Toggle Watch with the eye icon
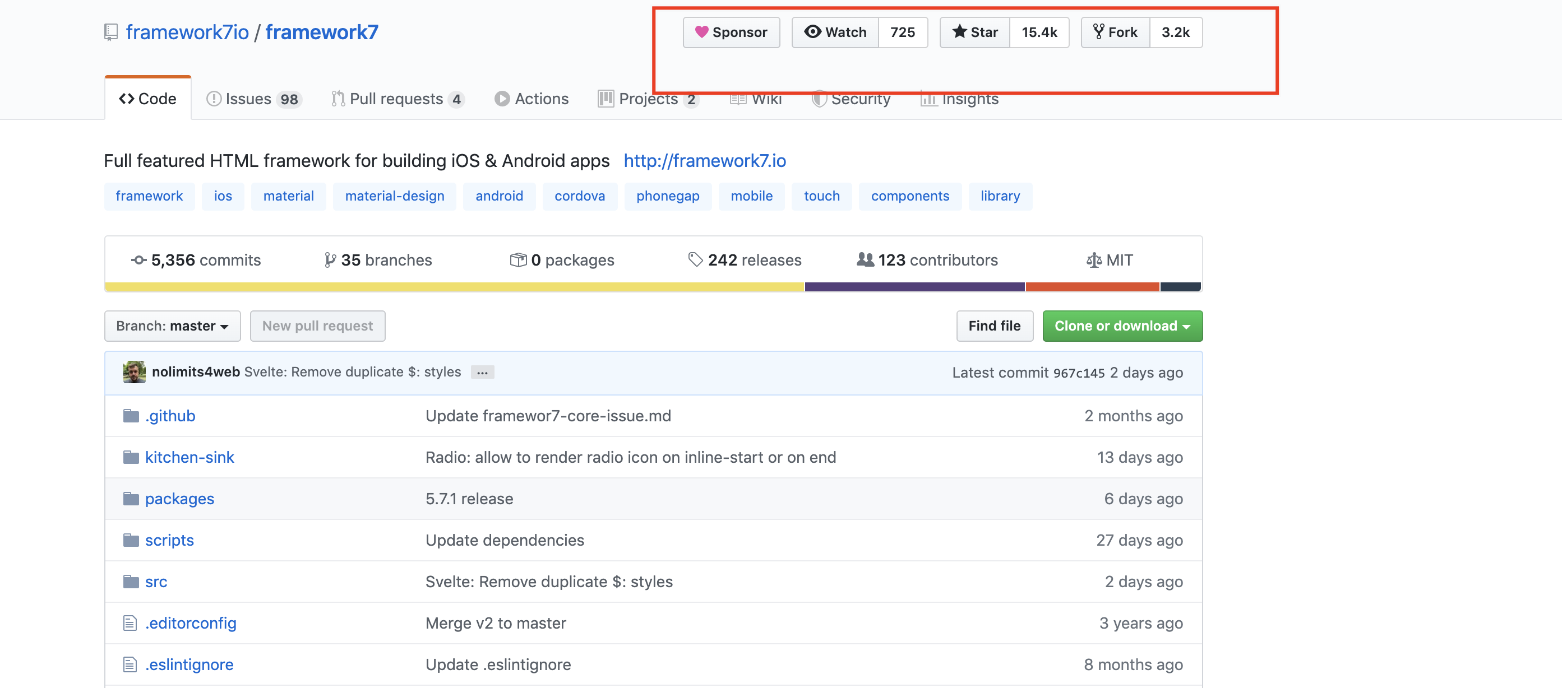The image size is (1562, 688). (835, 32)
